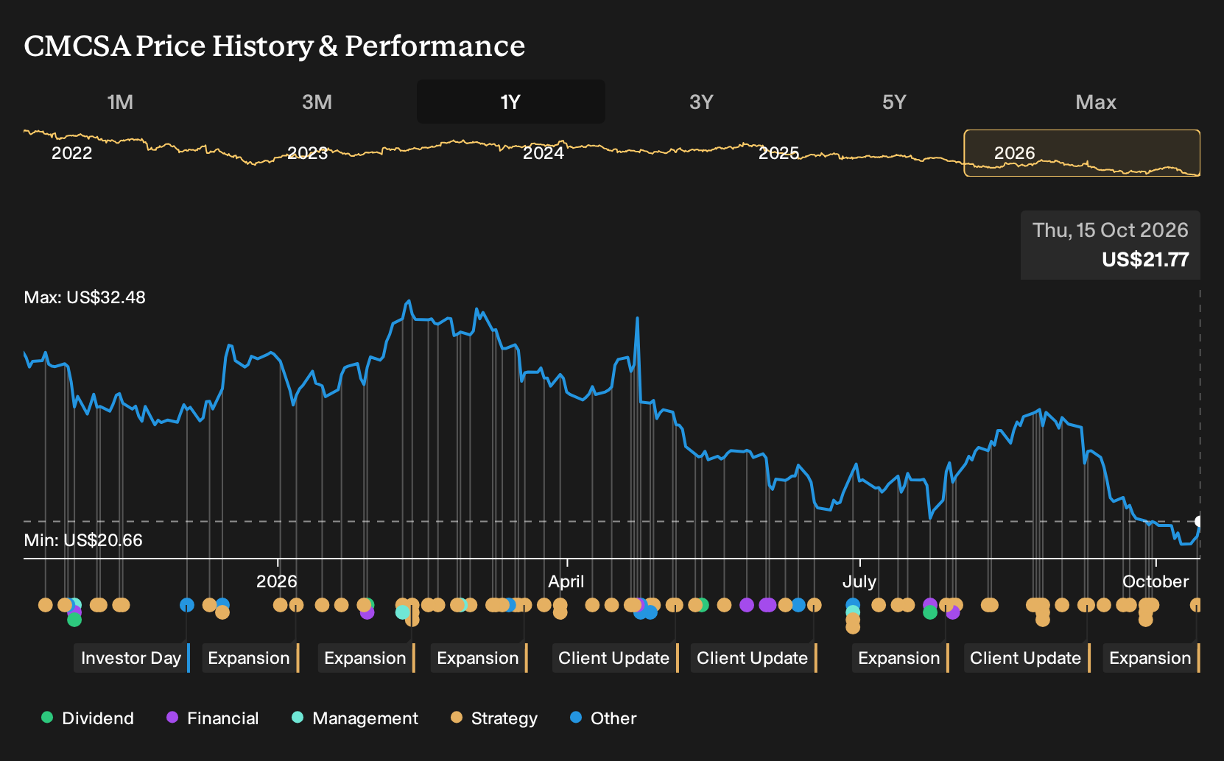1224x761 pixels.
Task: Click the 2024 label on overview timeline
Action: click(544, 153)
